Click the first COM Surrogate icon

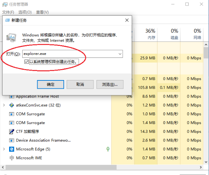12,114
